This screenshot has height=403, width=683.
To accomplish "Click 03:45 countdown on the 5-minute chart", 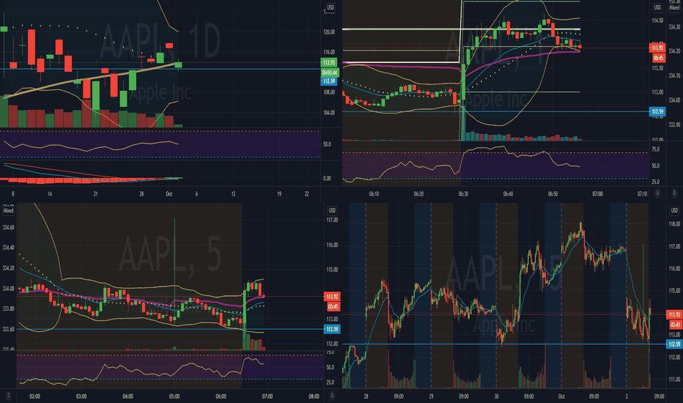I will [x=333, y=307].
